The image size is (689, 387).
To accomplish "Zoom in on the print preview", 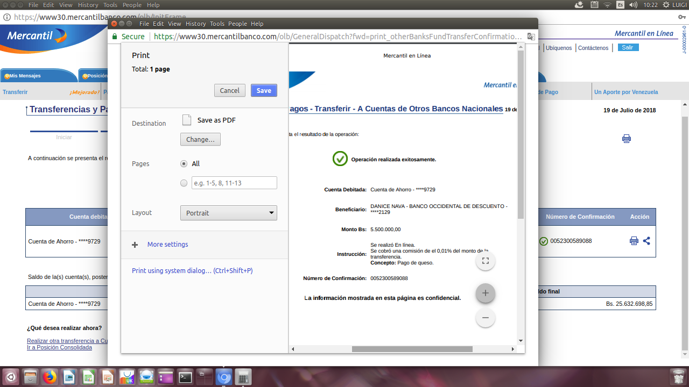I will coord(485,293).
